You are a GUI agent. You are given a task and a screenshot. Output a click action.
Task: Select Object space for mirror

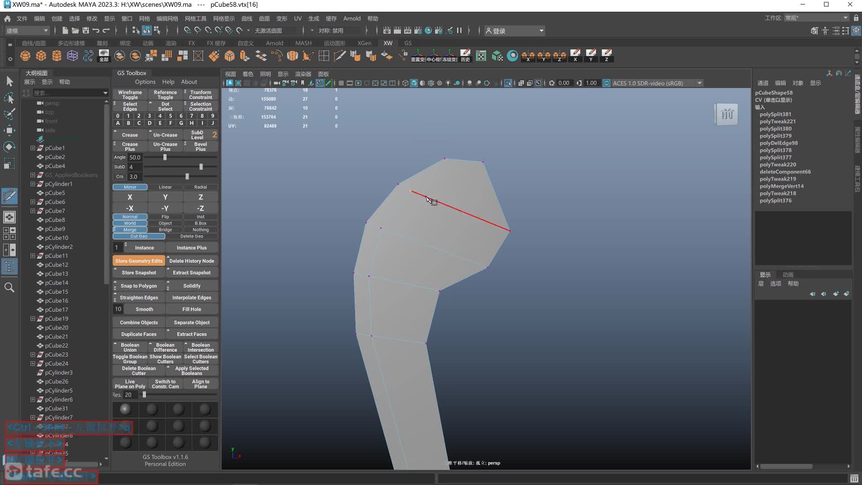[165, 223]
